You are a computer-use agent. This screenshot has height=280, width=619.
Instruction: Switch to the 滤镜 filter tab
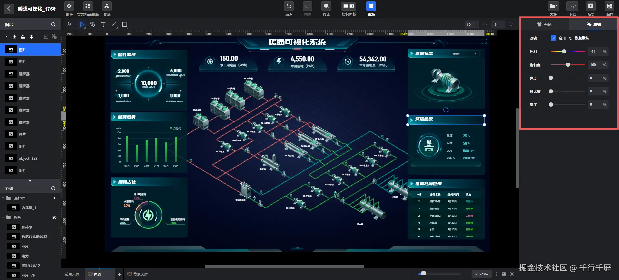[x=594, y=24]
